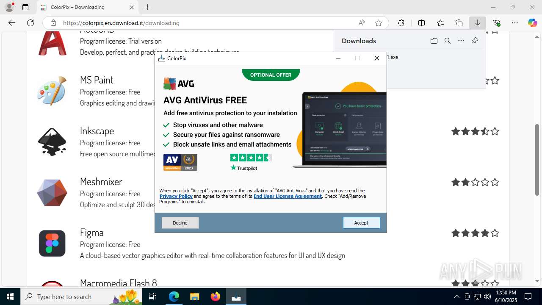Open Edge Settings and more menu
542x305 pixels.
pos(515,23)
